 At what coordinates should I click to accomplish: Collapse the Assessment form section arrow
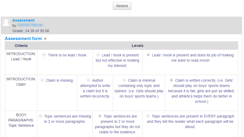coord(45,39)
